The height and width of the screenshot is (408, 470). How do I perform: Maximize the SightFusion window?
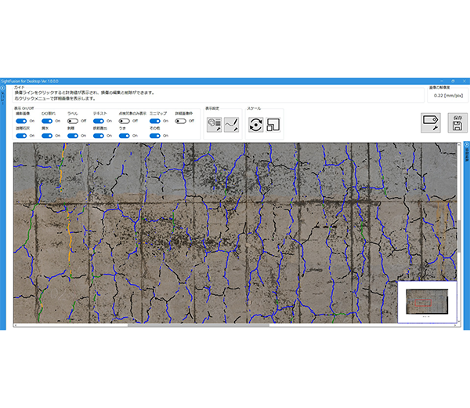(453, 81)
